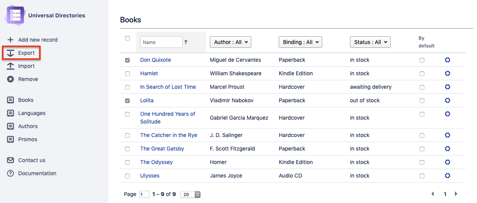Tick the checkbox for Hamlet row
477x203 pixels.
click(x=127, y=73)
